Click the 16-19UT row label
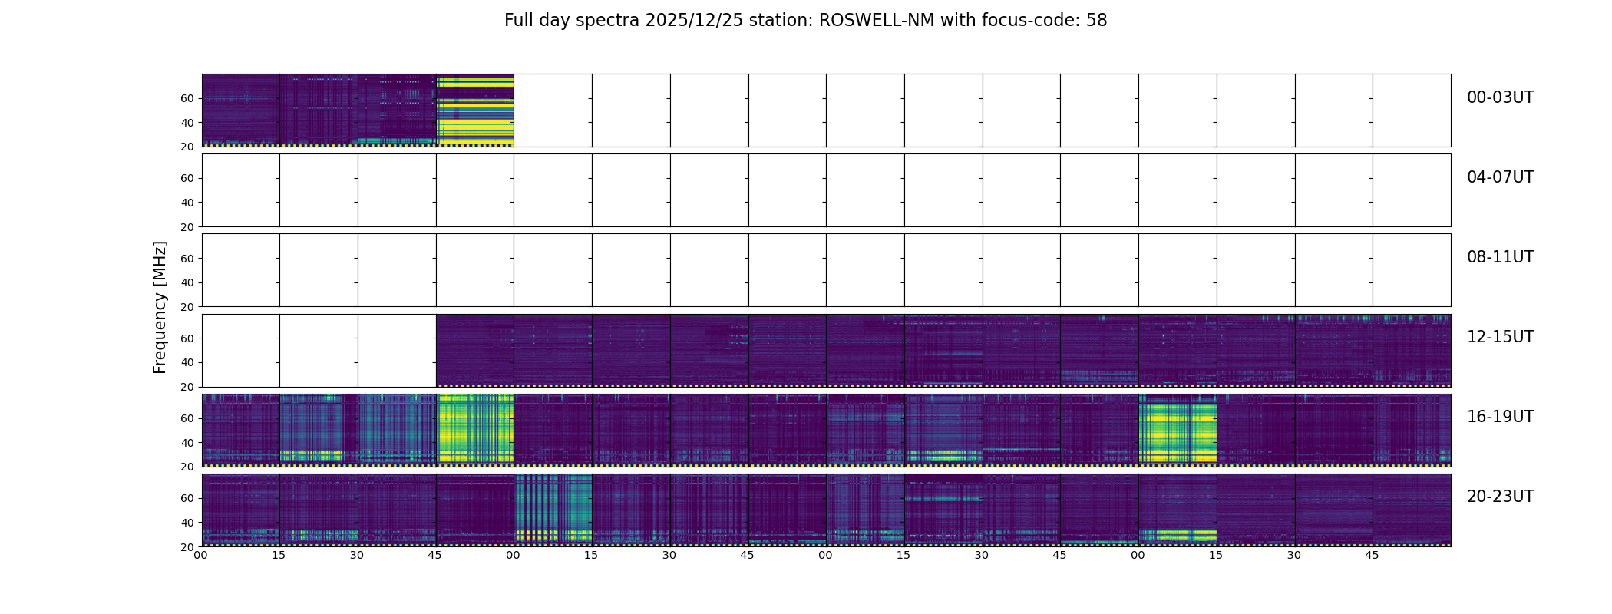Screen dimensions: 1612x614 (x=1500, y=417)
